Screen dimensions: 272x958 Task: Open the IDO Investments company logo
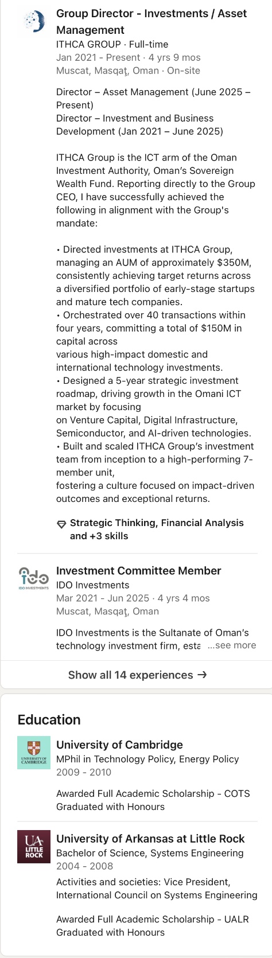coord(34,578)
